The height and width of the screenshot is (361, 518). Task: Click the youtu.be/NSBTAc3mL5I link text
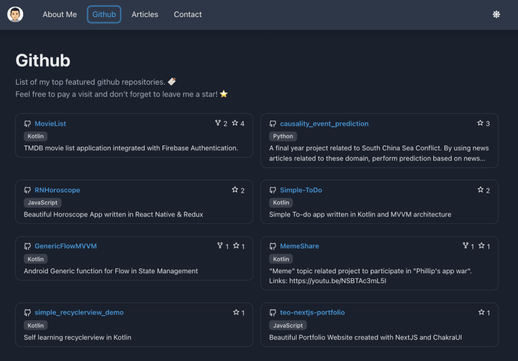338,281
